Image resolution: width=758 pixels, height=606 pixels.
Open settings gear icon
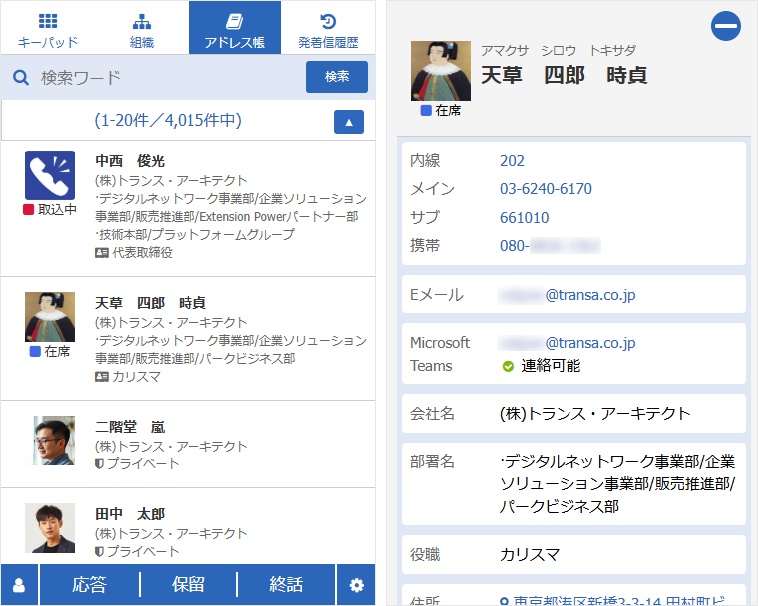pos(356,585)
